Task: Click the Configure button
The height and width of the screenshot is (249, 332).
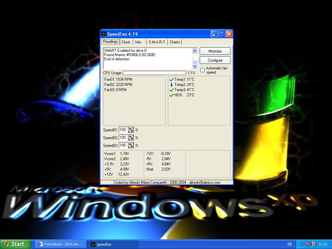Action: [x=215, y=60]
